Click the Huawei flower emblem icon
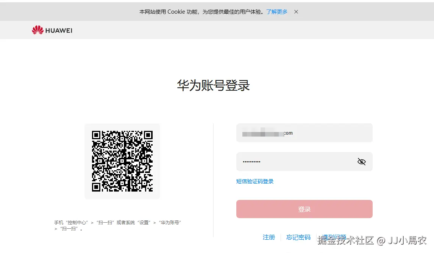 point(37,30)
